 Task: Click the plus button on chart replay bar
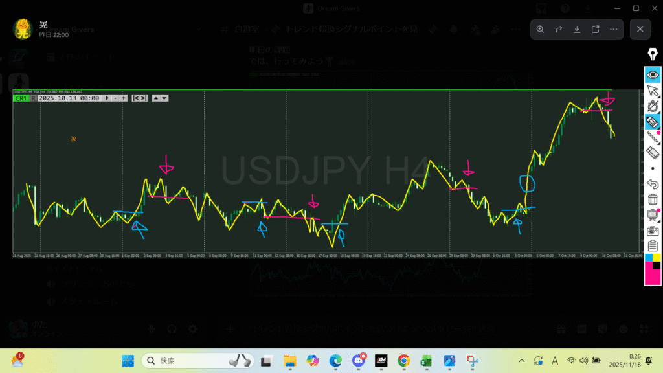pyautogui.click(x=123, y=98)
